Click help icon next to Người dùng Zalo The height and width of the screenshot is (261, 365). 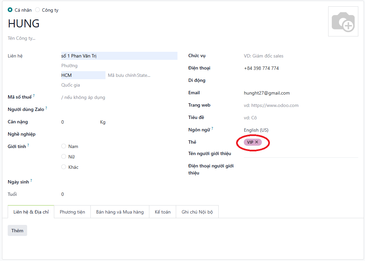46,108
